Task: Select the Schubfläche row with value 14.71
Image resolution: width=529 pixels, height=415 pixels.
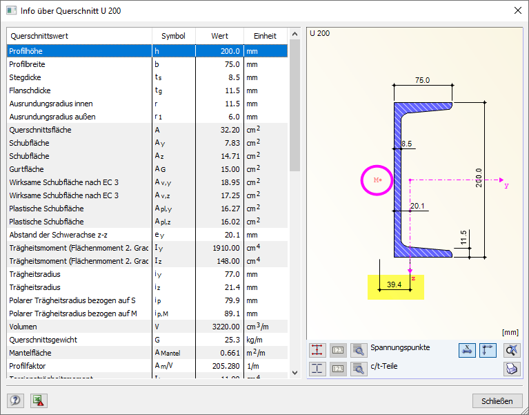Action: pos(147,156)
